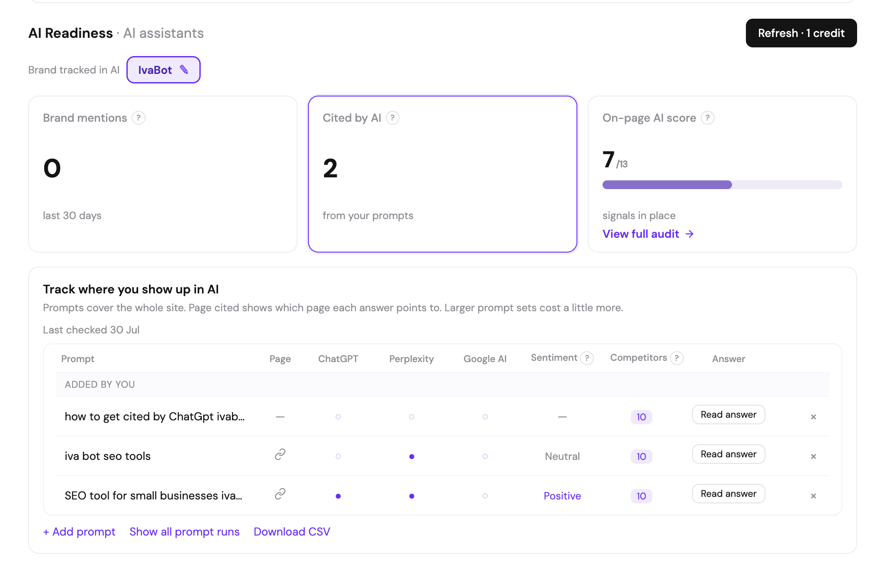Click Google AI circle for SEO tool for small businesses
881x579 pixels.
pos(485,496)
